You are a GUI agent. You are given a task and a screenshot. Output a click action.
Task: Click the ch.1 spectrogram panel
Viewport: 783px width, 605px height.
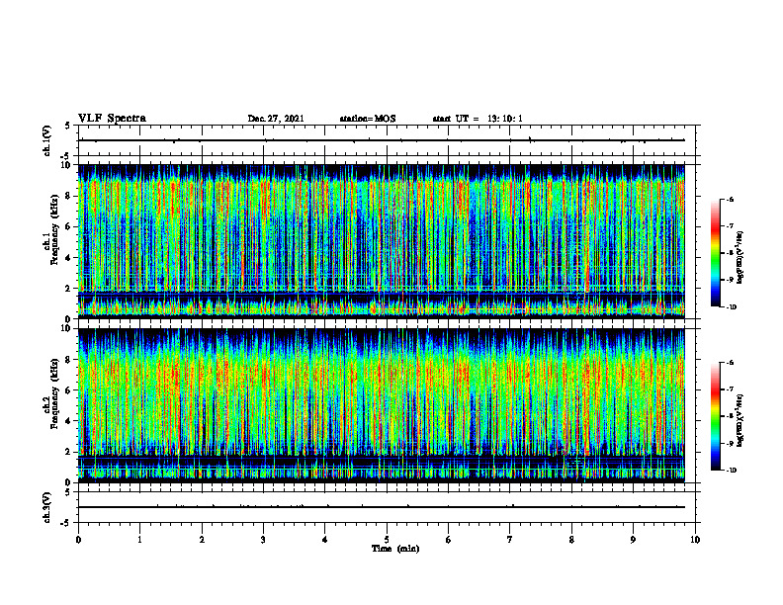pos(381,241)
